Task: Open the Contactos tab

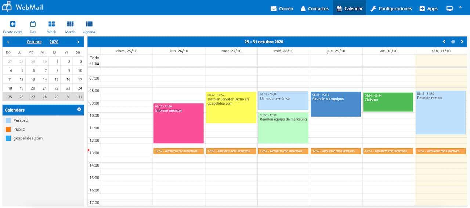Action: pyautogui.click(x=314, y=8)
